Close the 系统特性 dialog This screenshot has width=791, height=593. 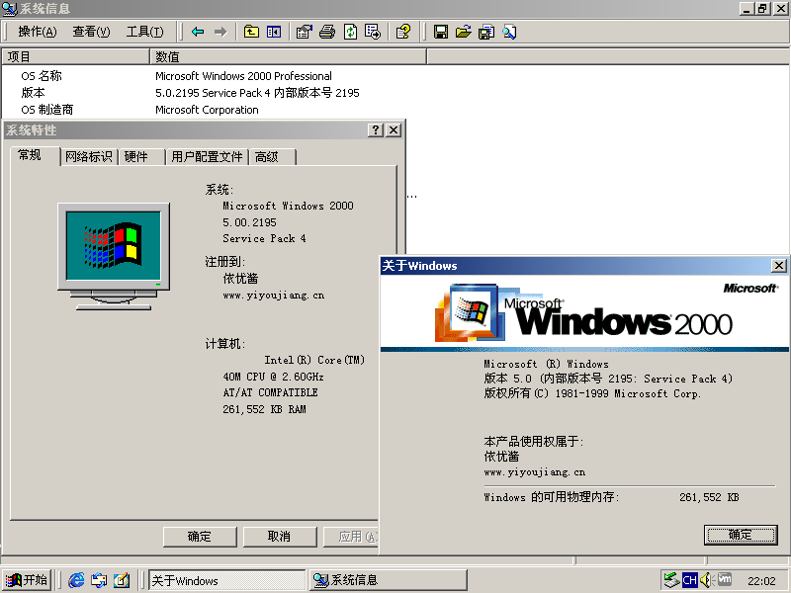tap(394, 130)
